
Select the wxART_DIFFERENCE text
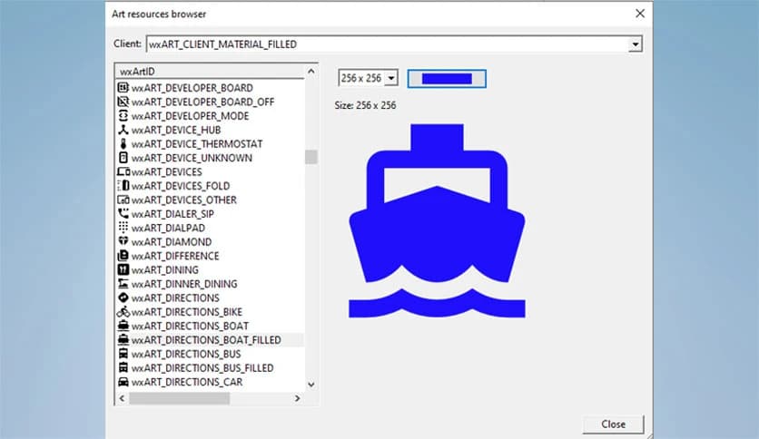[175, 256]
